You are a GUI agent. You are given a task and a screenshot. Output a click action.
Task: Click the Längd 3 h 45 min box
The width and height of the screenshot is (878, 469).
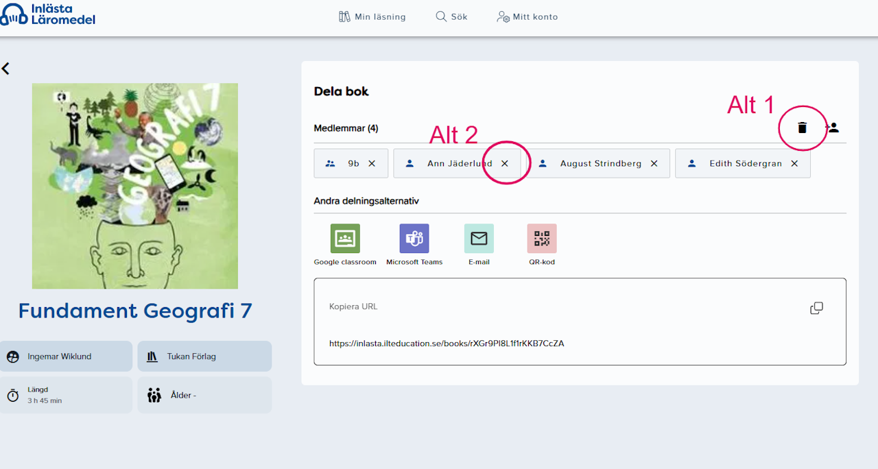pos(66,395)
